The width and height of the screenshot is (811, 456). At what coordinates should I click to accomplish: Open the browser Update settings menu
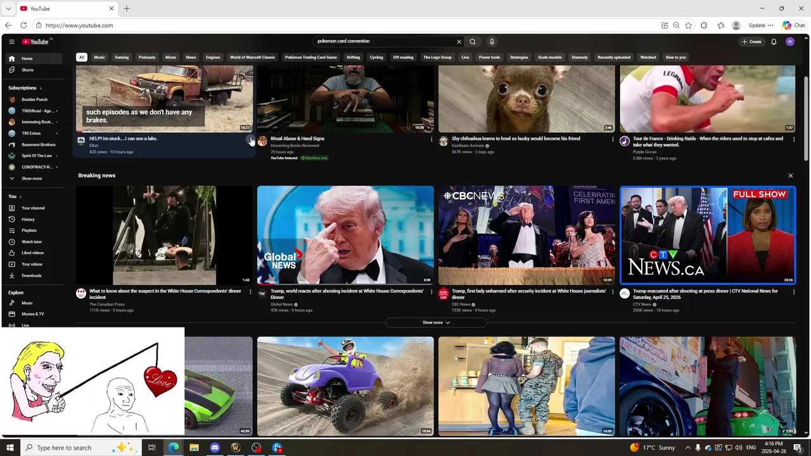pyautogui.click(x=761, y=25)
